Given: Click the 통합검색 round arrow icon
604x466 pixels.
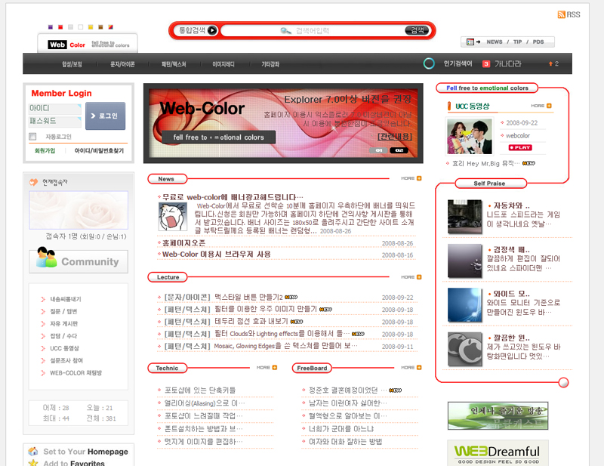Looking at the screenshot, I should coord(212,30).
